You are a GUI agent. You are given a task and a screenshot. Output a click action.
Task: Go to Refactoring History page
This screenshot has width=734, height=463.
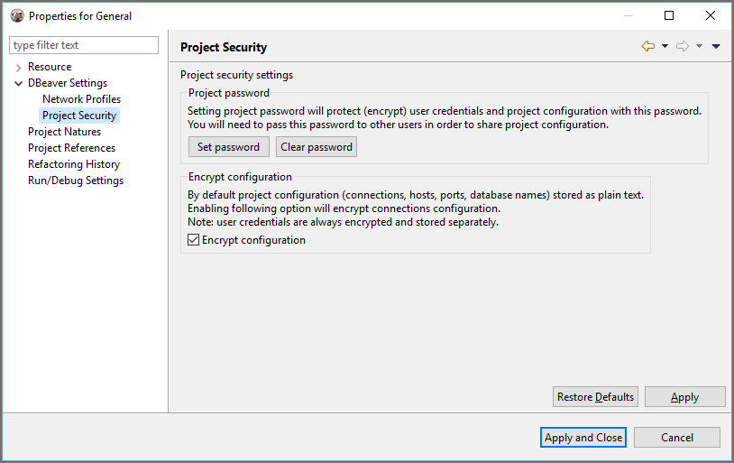74,164
